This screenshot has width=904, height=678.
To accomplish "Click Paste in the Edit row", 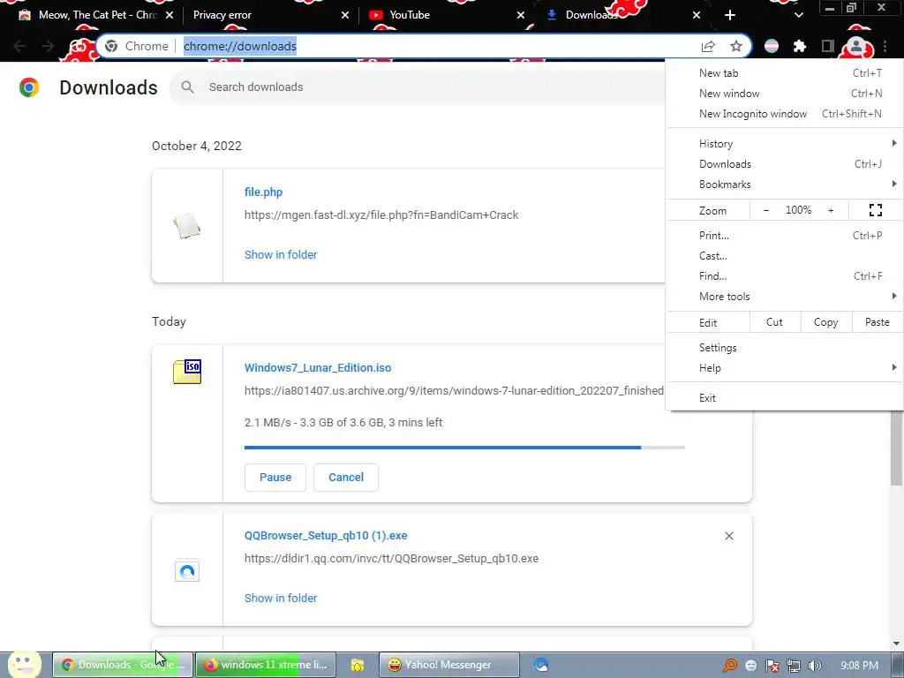I will (877, 322).
